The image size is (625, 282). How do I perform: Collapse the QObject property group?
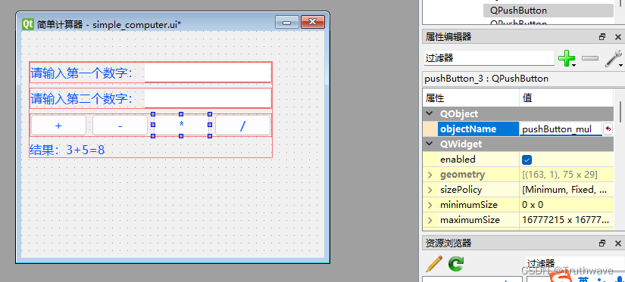tap(430, 113)
